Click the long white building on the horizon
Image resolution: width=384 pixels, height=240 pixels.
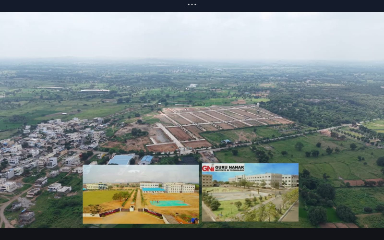pos(95,90)
